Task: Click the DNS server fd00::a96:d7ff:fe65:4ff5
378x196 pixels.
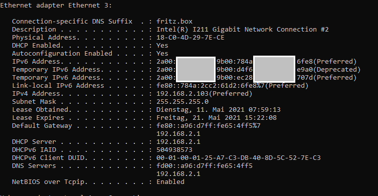Action: (205, 165)
